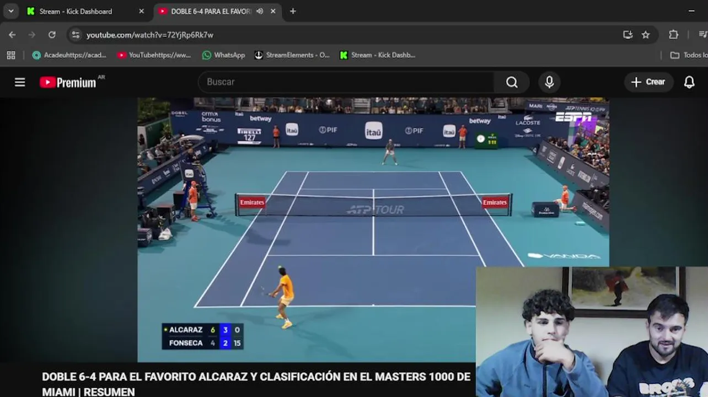Viewport: 708px width, 397px height.
Task: Select the DOBLE 6-4 PARA EL FAVORITO tab
Action: click(211, 11)
